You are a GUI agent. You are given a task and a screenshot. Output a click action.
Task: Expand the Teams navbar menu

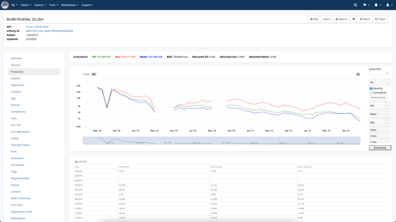pos(26,5)
